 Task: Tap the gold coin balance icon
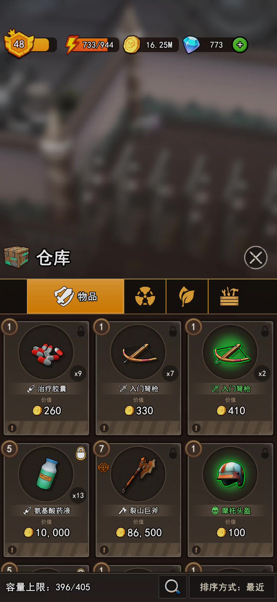132,45
